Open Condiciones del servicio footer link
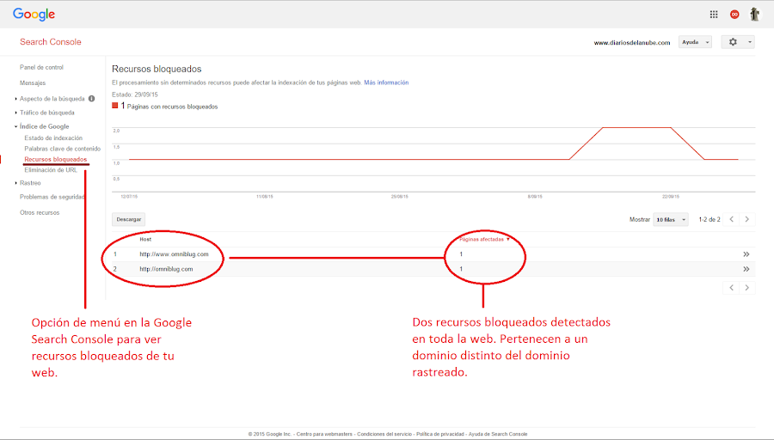 tap(384, 434)
